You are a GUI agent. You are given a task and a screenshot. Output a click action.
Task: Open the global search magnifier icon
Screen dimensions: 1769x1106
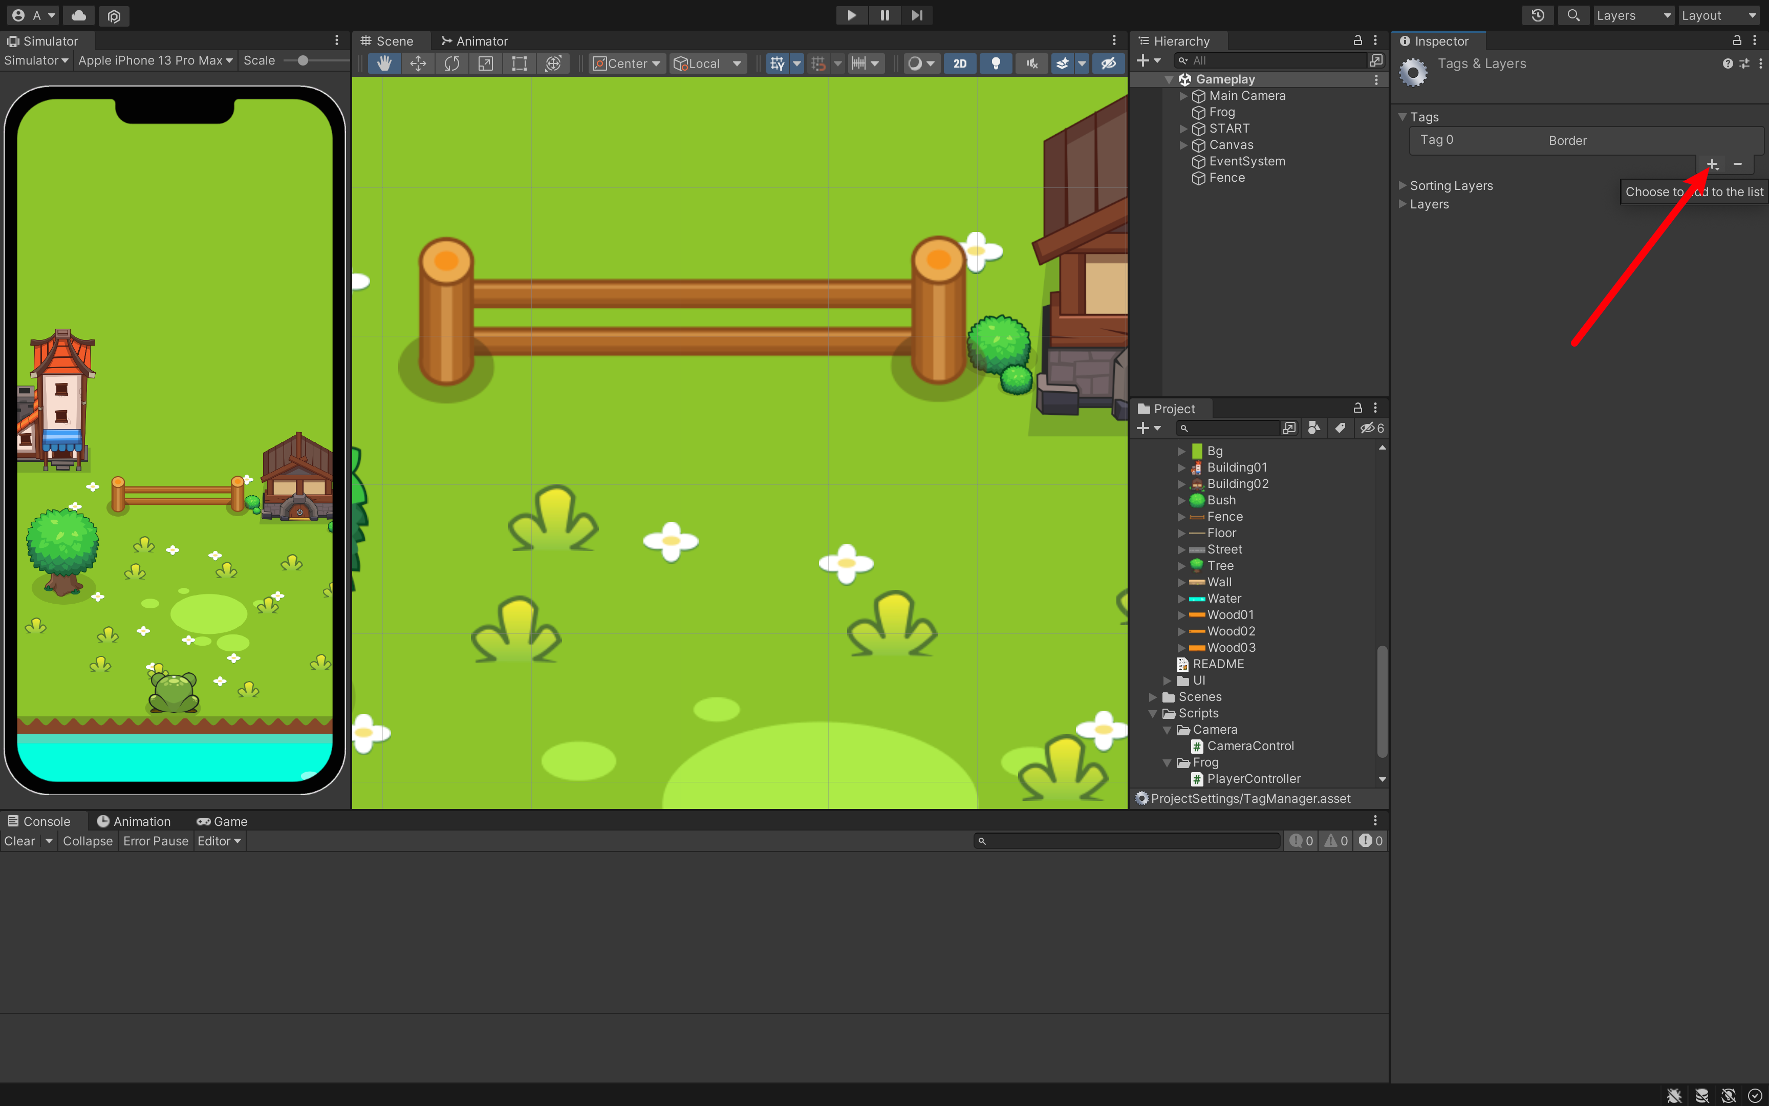[x=1573, y=15]
